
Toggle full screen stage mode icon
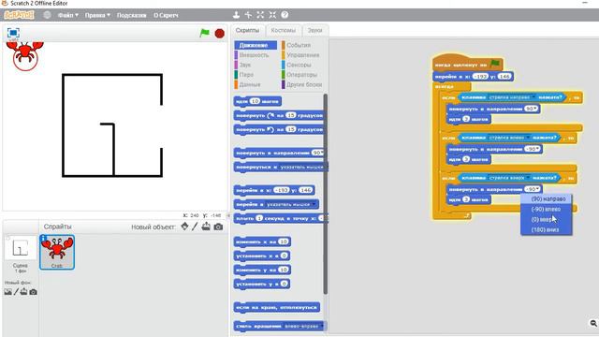coord(13,33)
